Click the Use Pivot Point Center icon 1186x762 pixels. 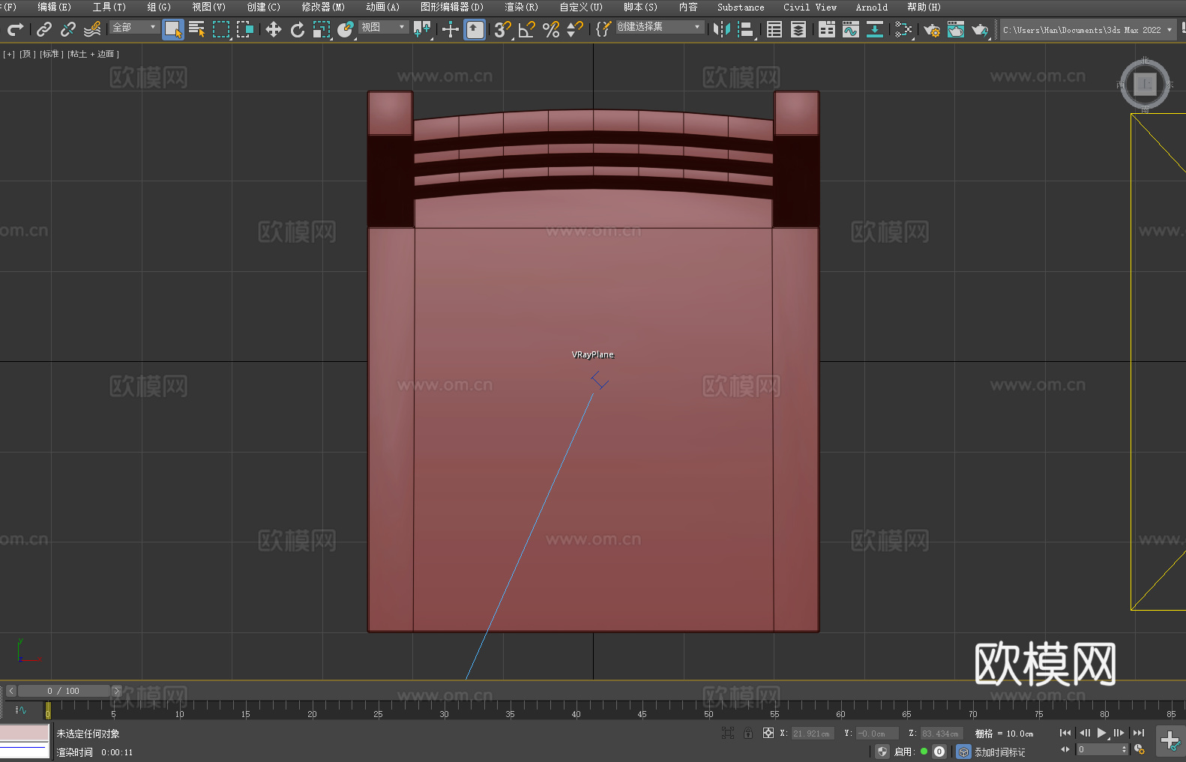click(x=423, y=29)
